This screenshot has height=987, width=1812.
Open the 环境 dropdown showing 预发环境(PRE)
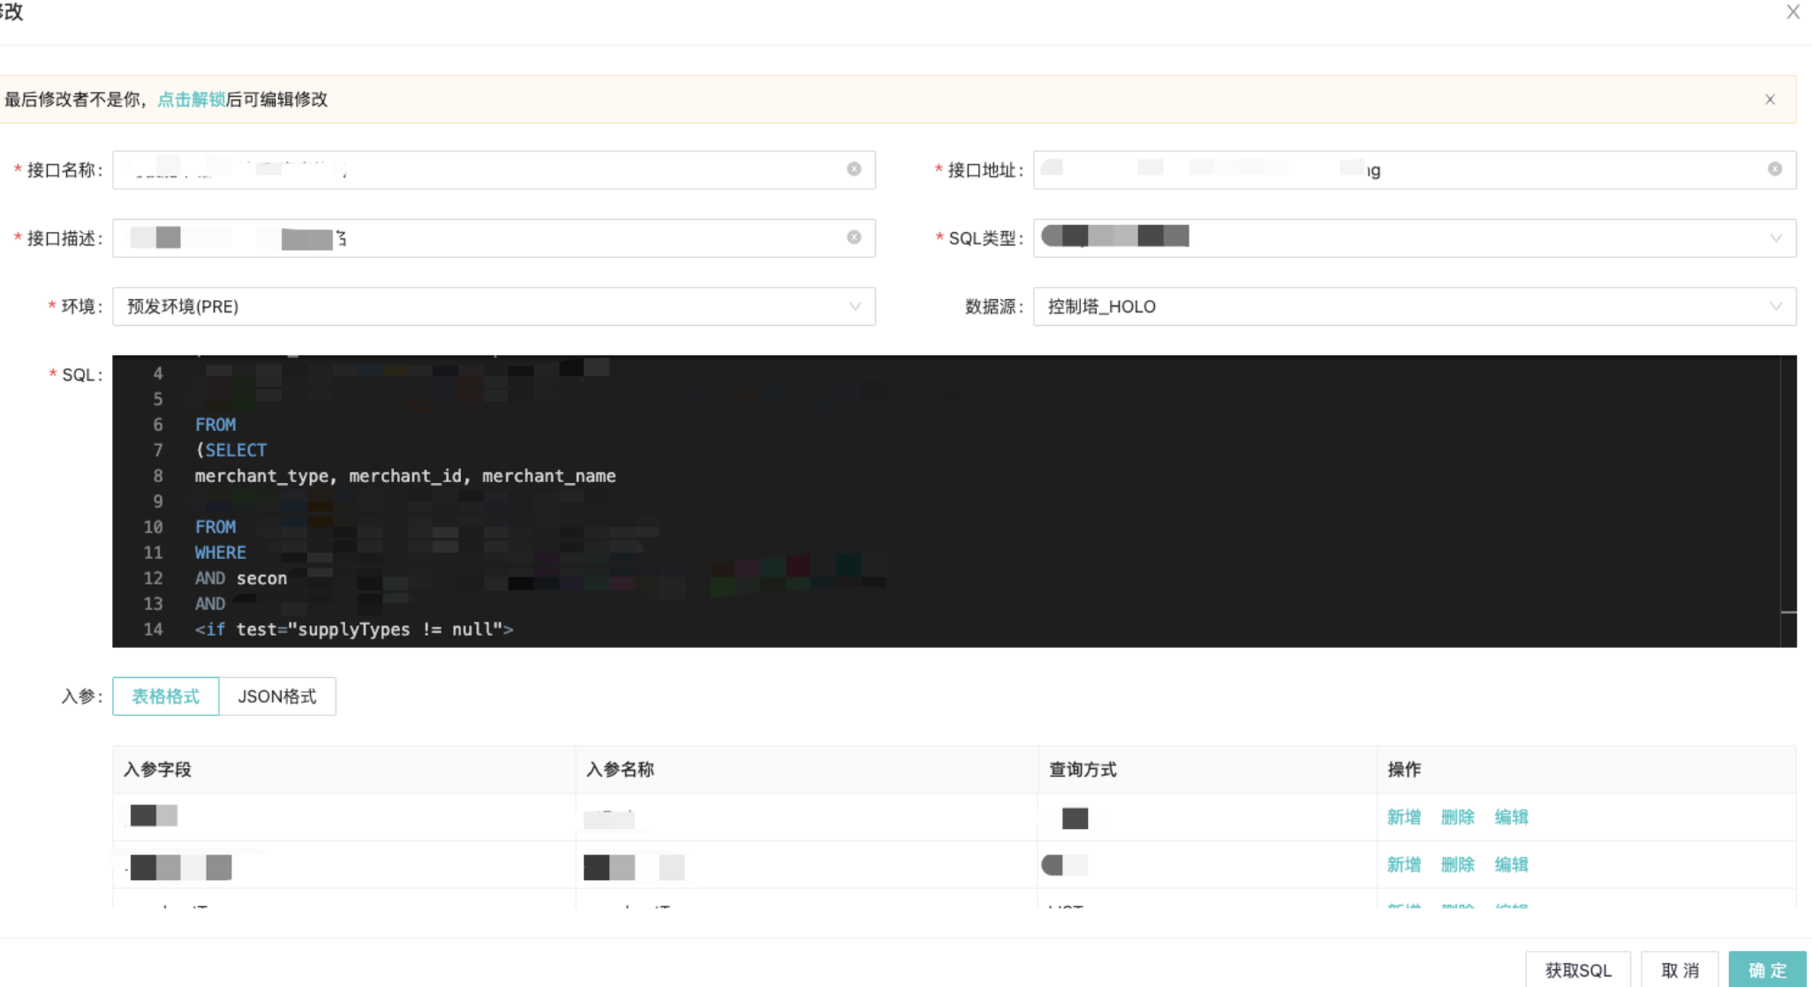point(494,306)
